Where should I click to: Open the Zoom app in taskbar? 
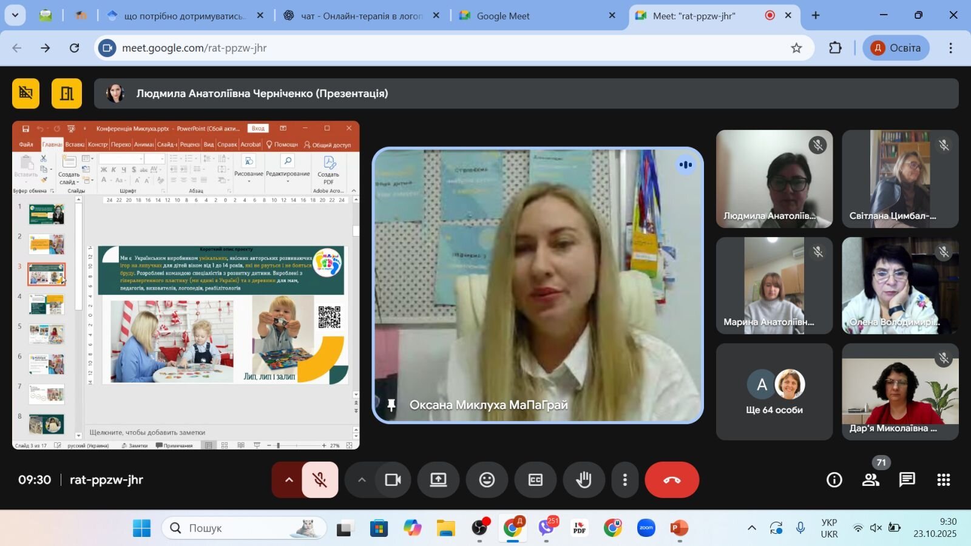[646, 528]
